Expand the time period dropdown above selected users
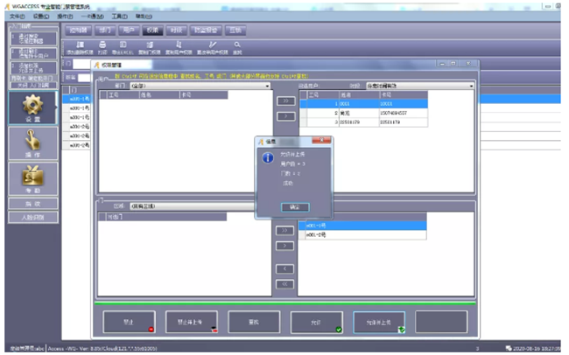569x355 pixels. point(471,87)
